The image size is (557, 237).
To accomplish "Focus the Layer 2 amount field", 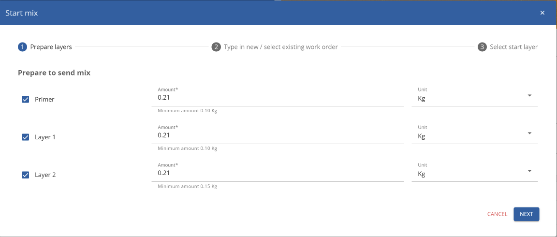I will click(278, 173).
